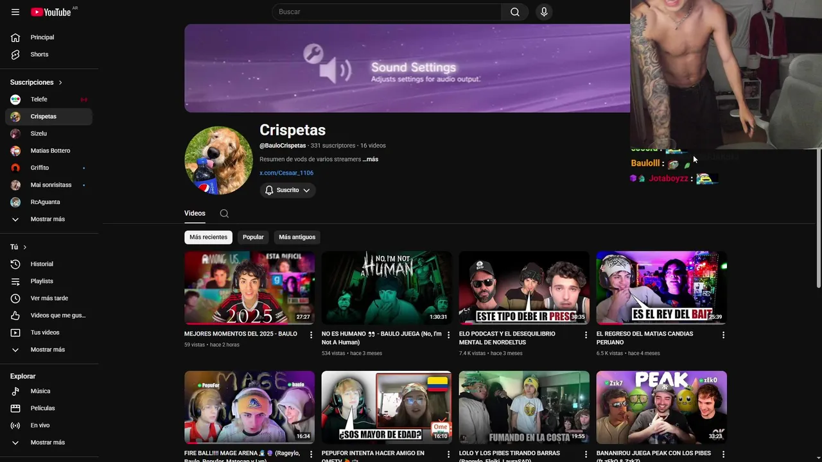Screen dimensions: 822x462
Task: Open the hamburger guide menu
Action: (x=15, y=12)
